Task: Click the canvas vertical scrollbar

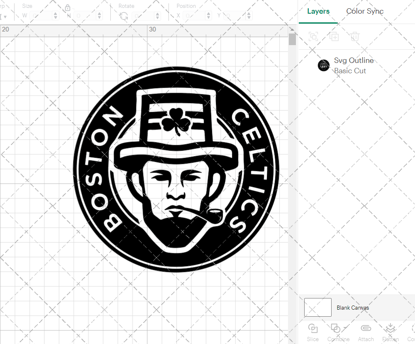Action: tap(293, 38)
